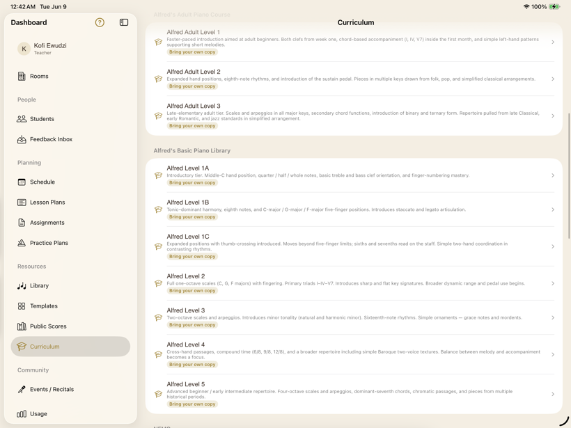The height and width of the screenshot is (428, 571).
Task: Click 'Bring your own copy' tag under Alfred Level 5
Action: (x=192, y=404)
